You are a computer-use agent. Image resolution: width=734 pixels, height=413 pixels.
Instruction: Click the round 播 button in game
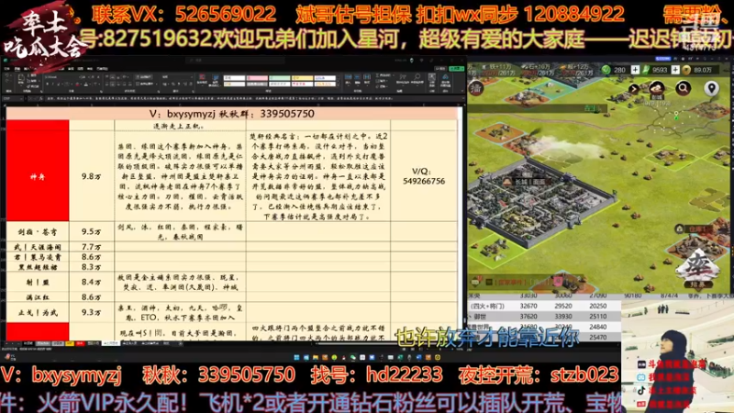tap(476, 88)
